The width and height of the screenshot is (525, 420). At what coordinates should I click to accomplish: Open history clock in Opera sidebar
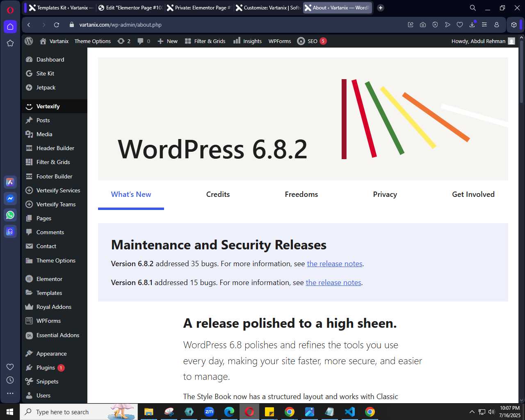click(10, 380)
